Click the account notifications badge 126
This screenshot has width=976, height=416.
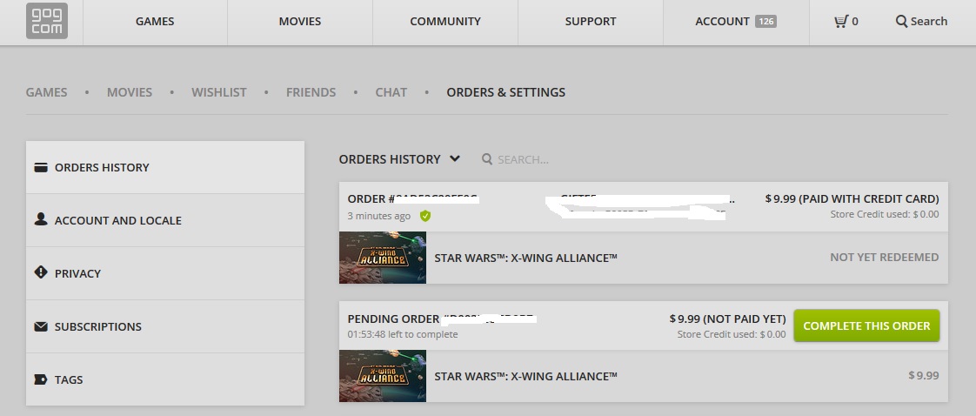tap(765, 21)
